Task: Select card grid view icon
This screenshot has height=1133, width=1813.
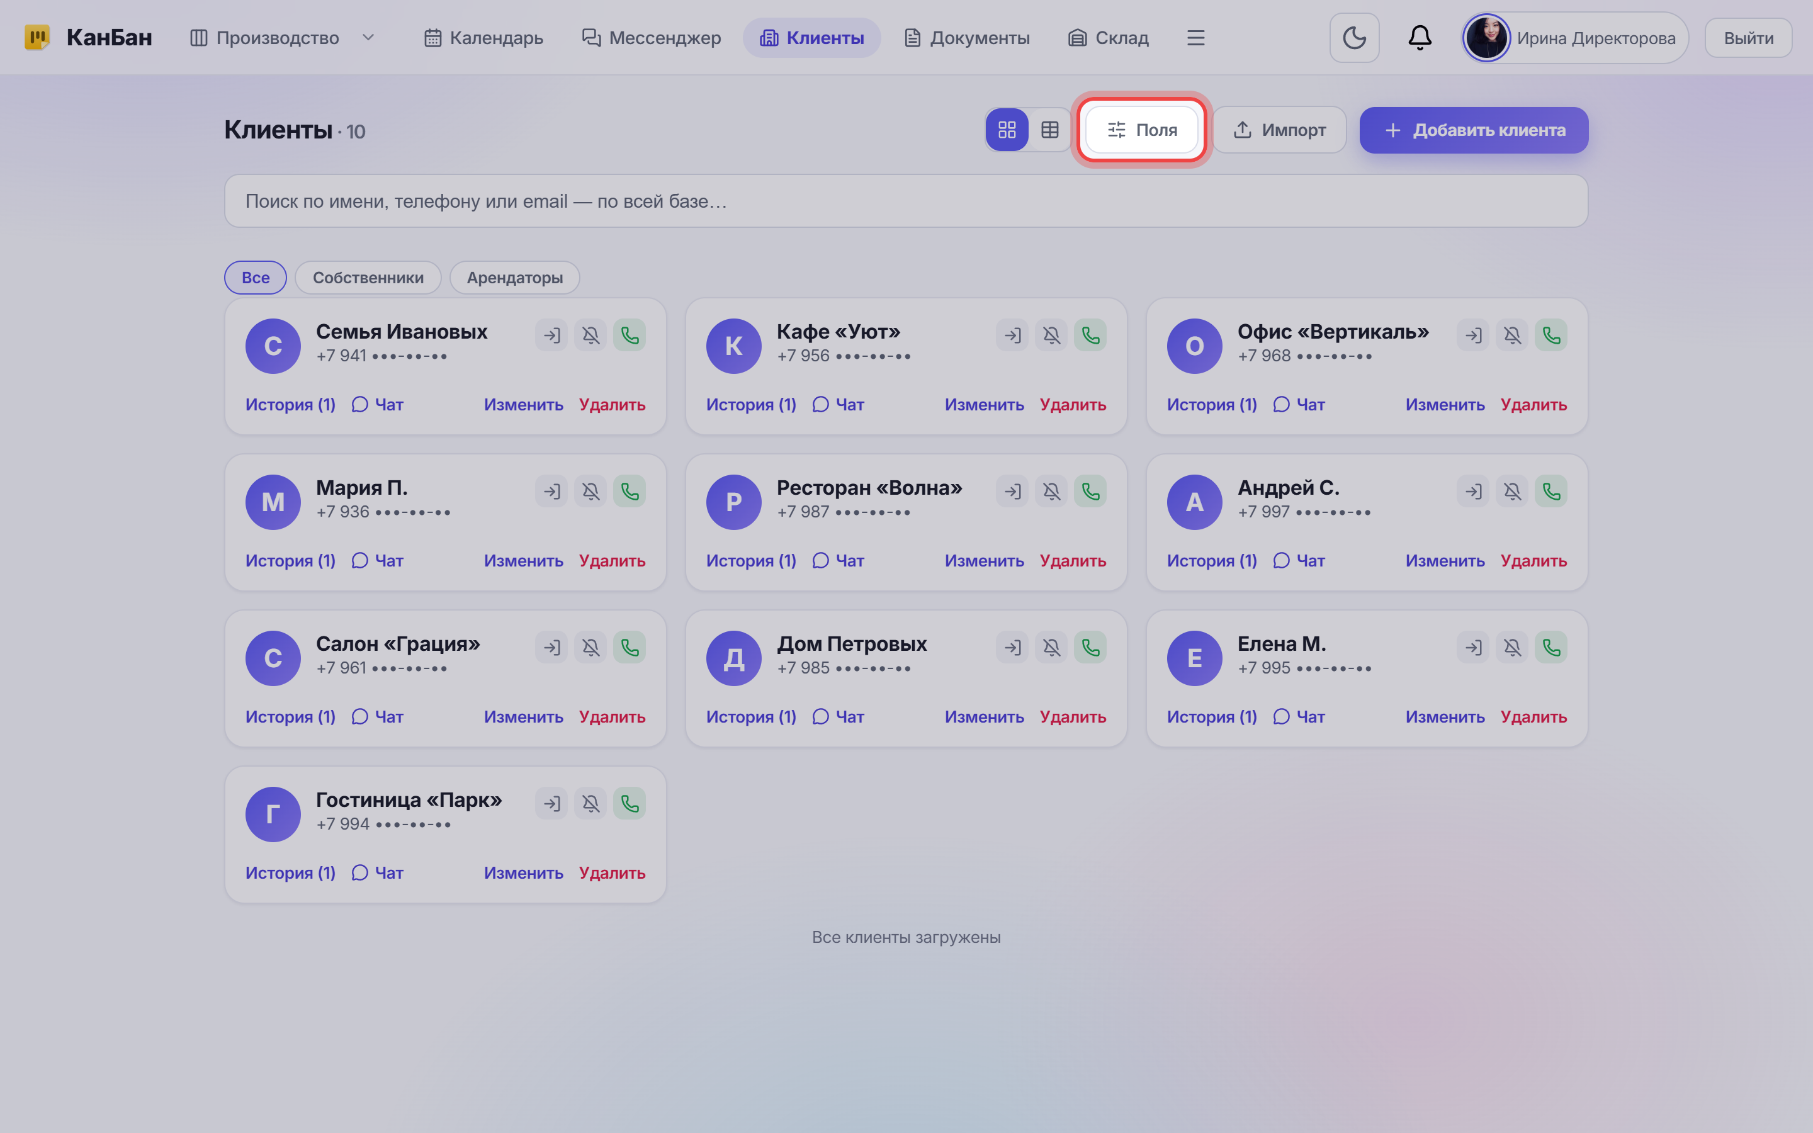Action: tap(1007, 130)
